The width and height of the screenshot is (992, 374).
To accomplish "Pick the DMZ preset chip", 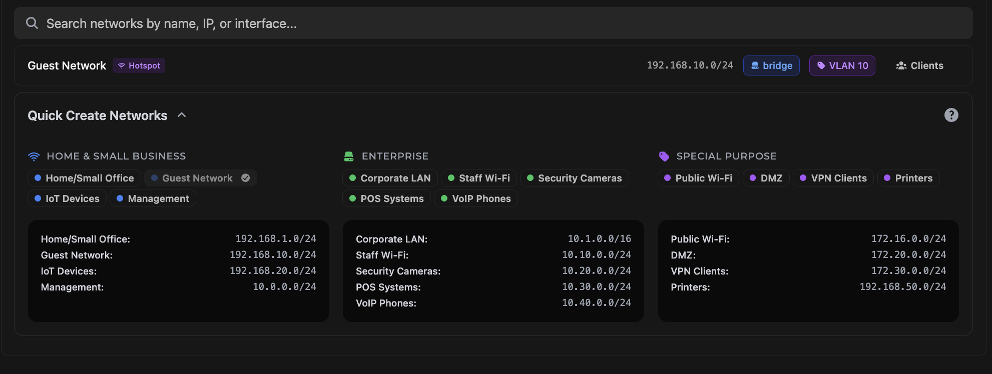I will pyautogui.click(x=766, y=178).
